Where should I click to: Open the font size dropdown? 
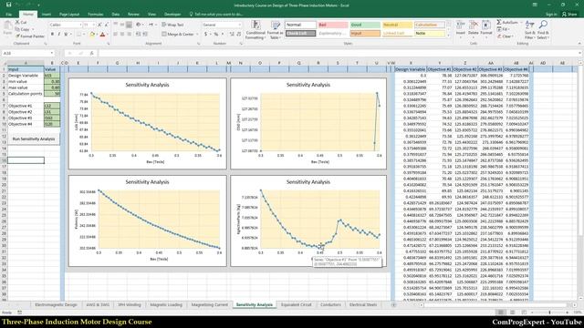point(94,25)
